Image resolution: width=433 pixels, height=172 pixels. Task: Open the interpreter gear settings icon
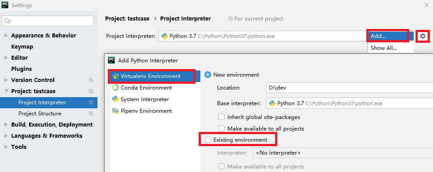click(x=423, y=36)
